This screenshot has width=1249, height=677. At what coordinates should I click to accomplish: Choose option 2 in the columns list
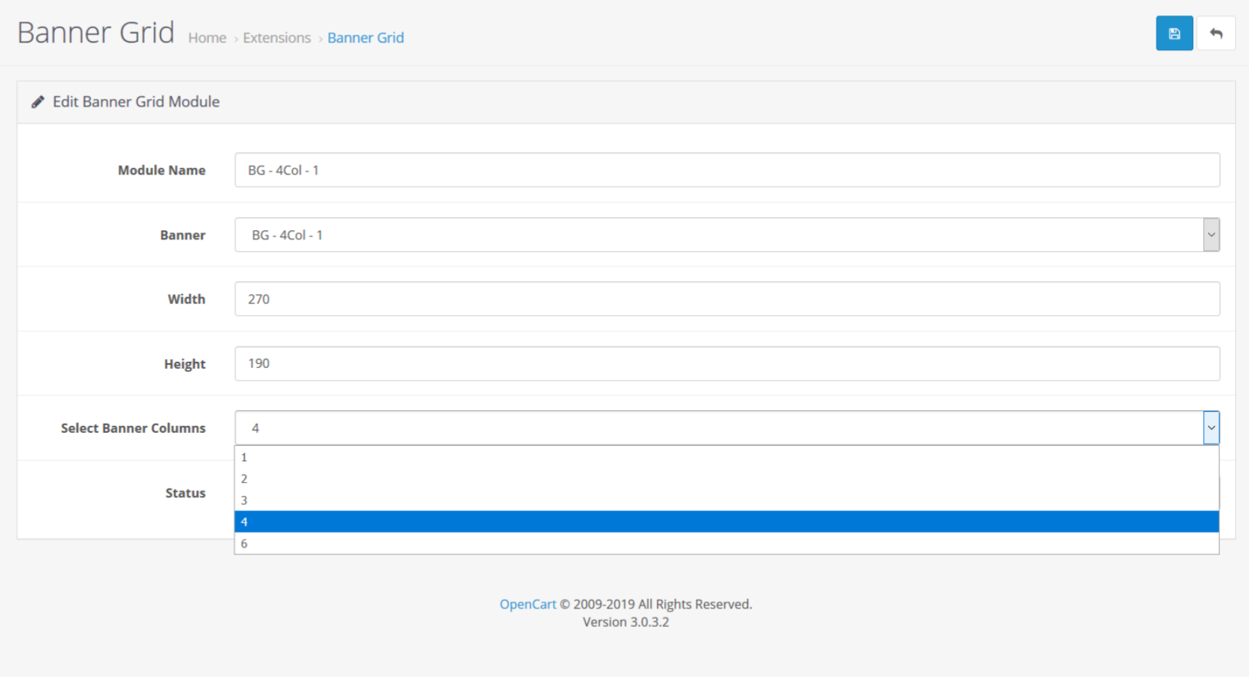click(x=727, y=479)
